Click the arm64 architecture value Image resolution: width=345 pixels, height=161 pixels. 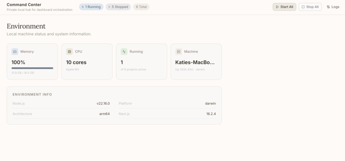point(104,114)
